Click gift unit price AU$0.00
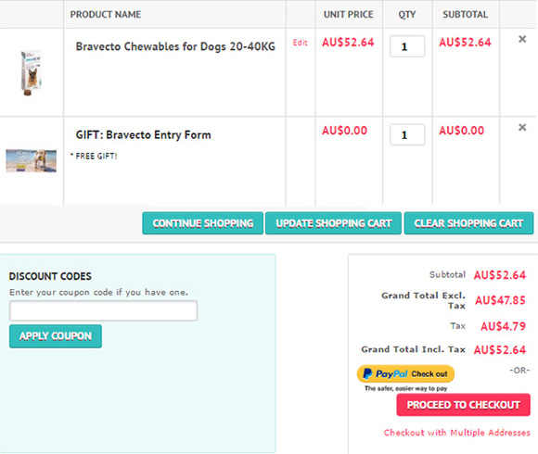The width and height of the screenshot is (538, 454). point(344,131)
